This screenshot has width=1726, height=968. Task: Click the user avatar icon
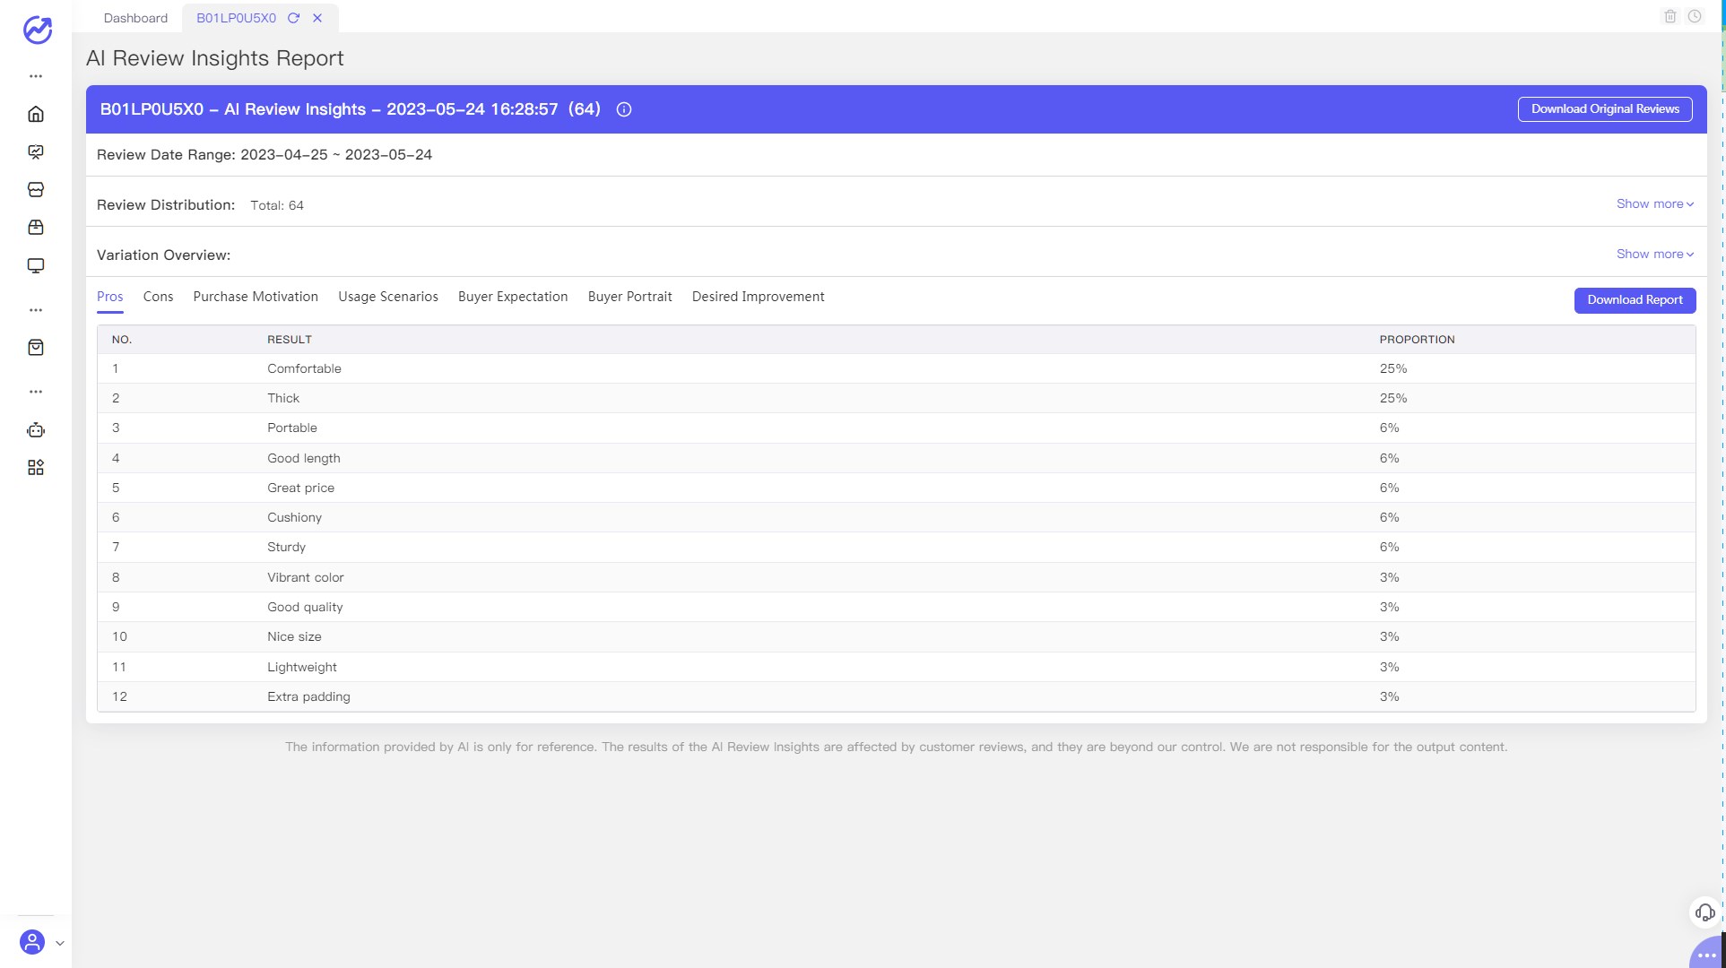[32, 942]
